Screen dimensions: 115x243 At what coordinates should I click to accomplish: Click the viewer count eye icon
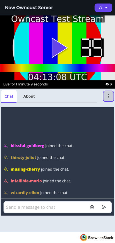click(107, 84)
